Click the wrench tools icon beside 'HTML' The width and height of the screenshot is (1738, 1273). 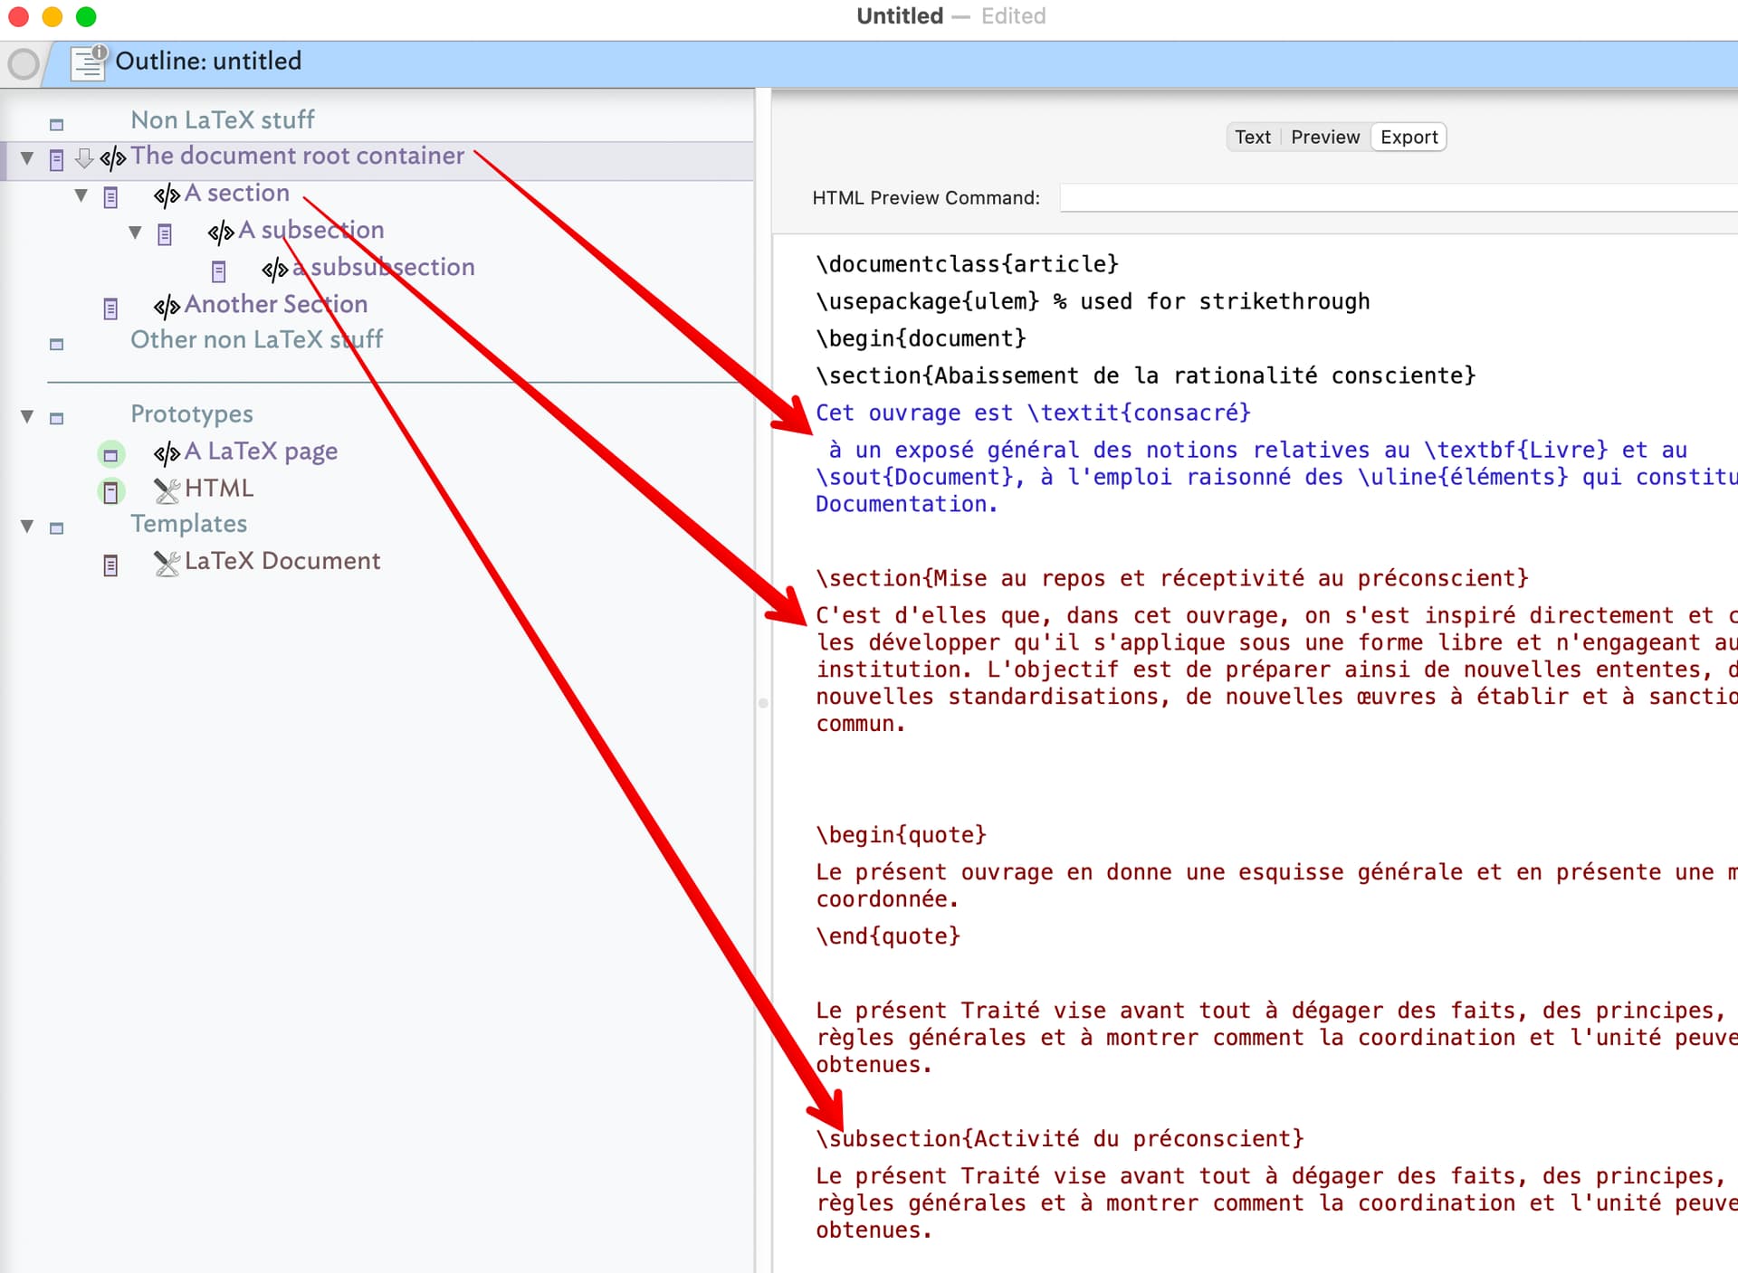(x=167, y=490)
